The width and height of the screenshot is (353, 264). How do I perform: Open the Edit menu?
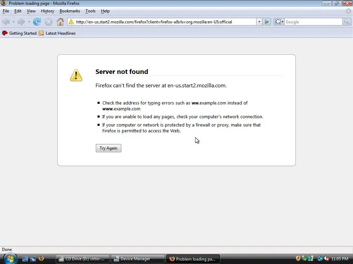(x=18, y=11)
